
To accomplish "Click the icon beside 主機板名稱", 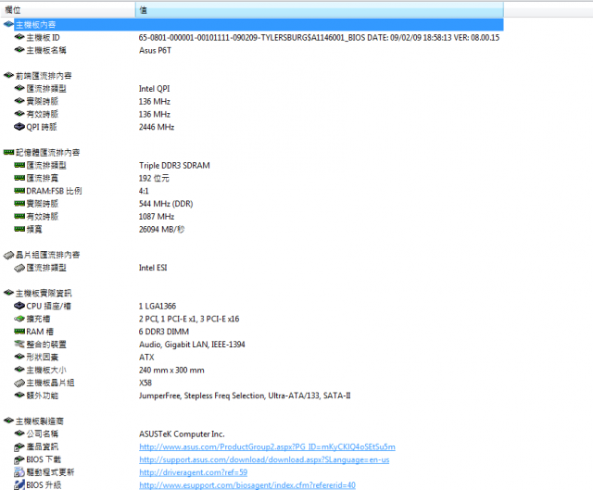I will [19, 50].
